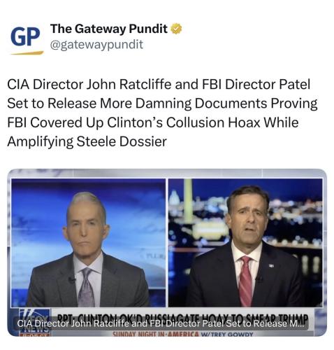This screenshot has width=334, height=350.
Task: Click the gray-haired man in the video frame
Action: (x=87, y=251)
